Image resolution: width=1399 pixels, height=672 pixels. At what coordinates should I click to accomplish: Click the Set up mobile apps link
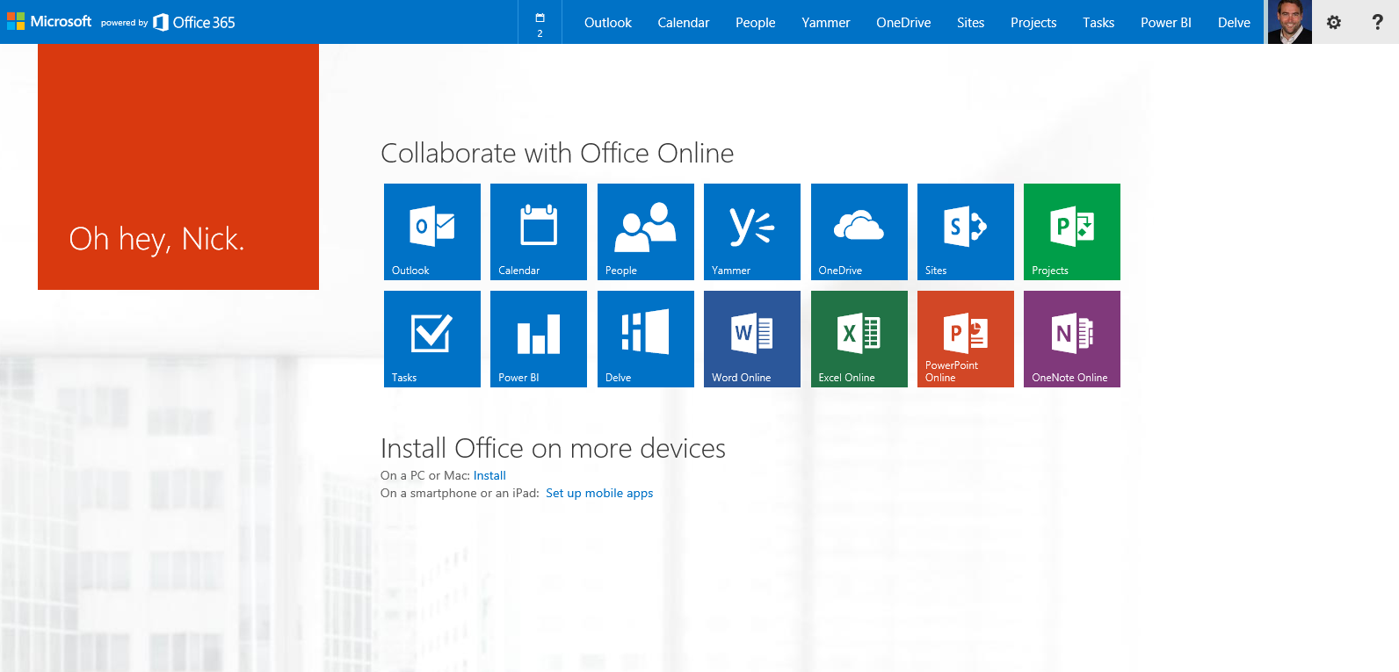tap(599, 493)
